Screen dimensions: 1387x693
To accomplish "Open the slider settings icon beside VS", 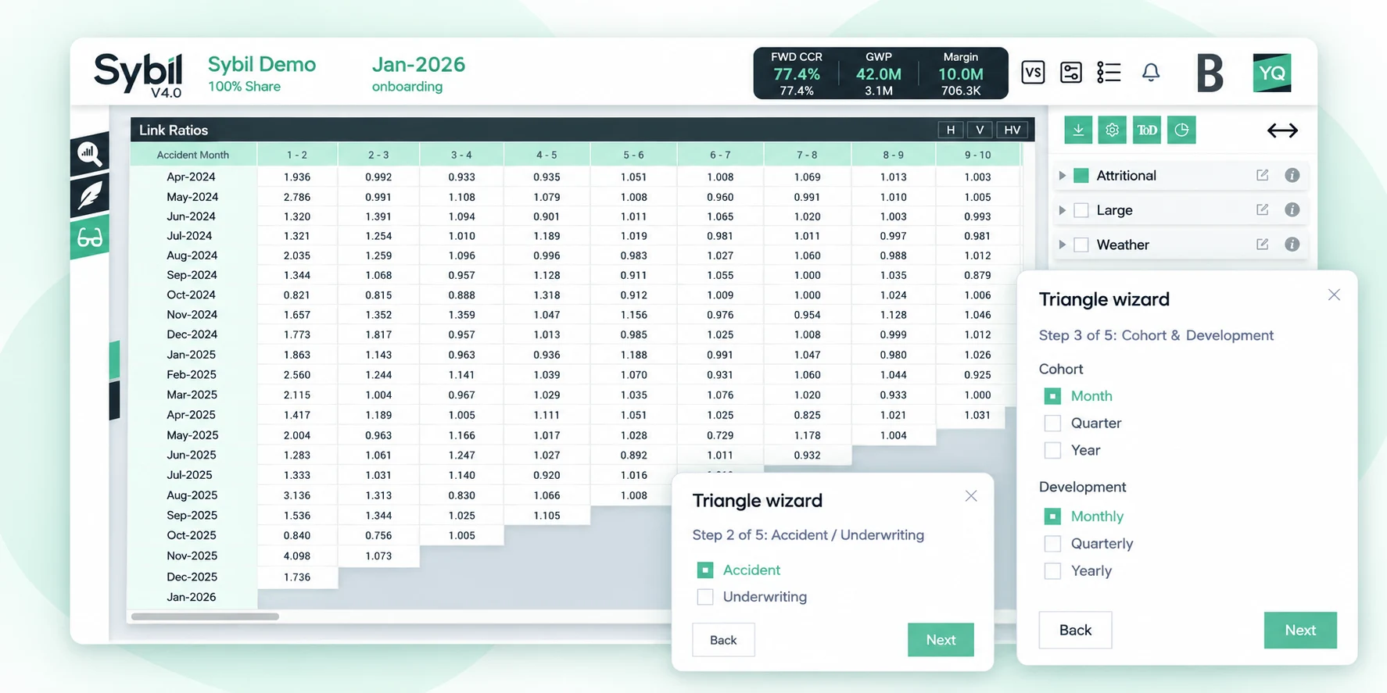I will (x=1070, y=73).
